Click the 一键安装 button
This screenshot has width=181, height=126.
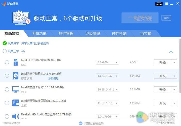tap(140, 18)
